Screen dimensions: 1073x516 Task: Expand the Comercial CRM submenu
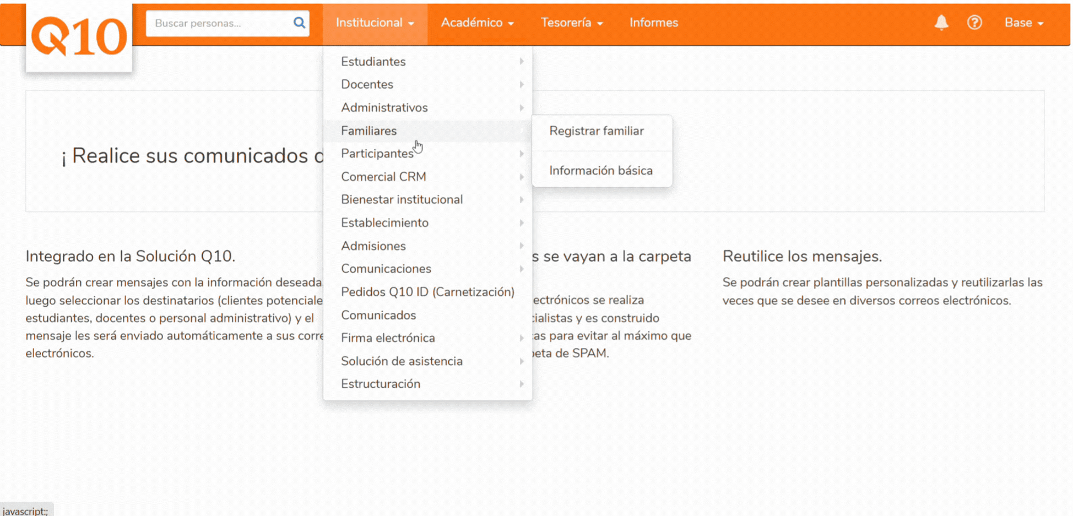pyautogui.click(x=428, y=177)
